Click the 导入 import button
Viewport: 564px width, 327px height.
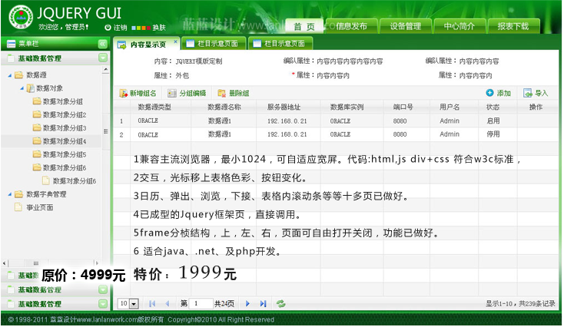point(536,93)
